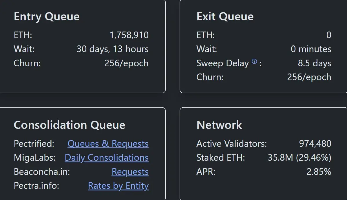The image size is (347, 200).
Task: Click the Beaconcha.in Requests link
Action: (130, 172)
